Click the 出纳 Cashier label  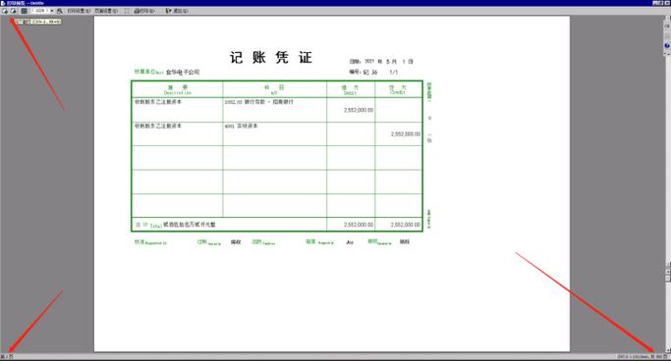(263, 242)
